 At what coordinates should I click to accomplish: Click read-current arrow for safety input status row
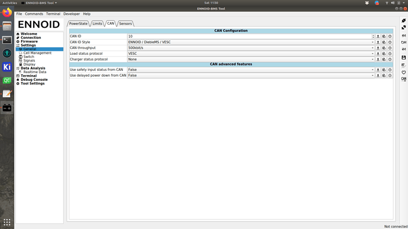point(378,70)
